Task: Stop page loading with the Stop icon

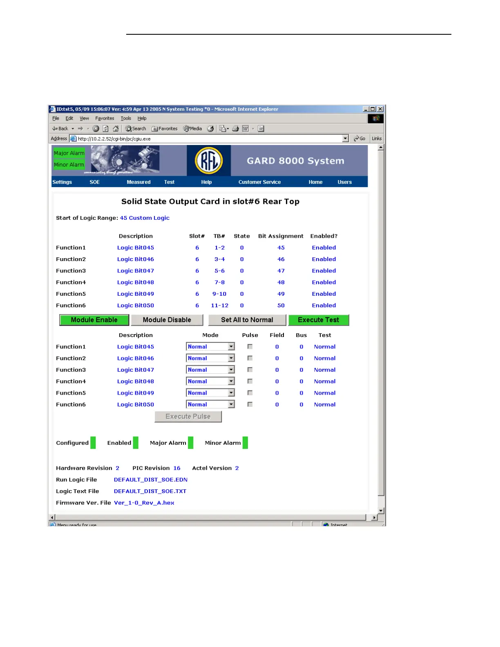Action: click(x=96, y=129)
